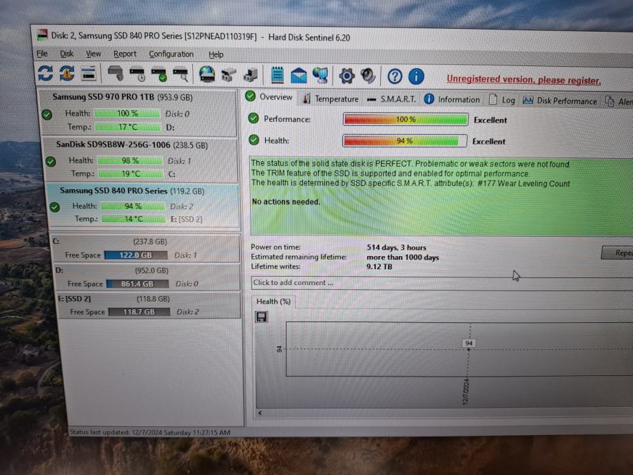The image size is (633, 475).
Task: Select the D: drive partition row
Action: [147, 277]
